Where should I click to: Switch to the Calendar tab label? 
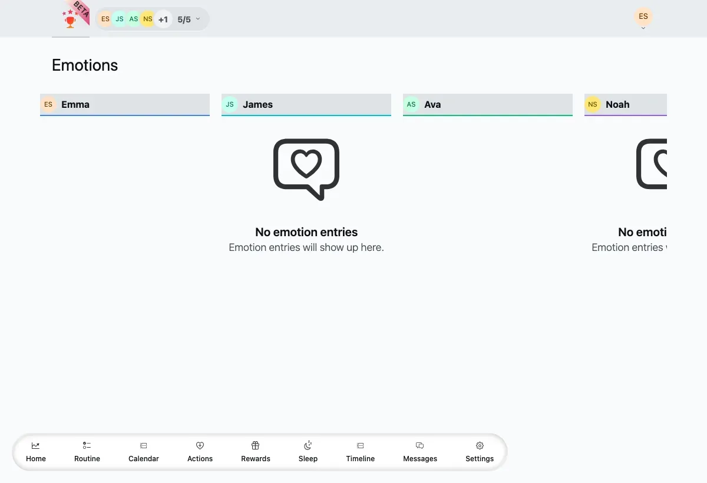[x=144, y=459]
